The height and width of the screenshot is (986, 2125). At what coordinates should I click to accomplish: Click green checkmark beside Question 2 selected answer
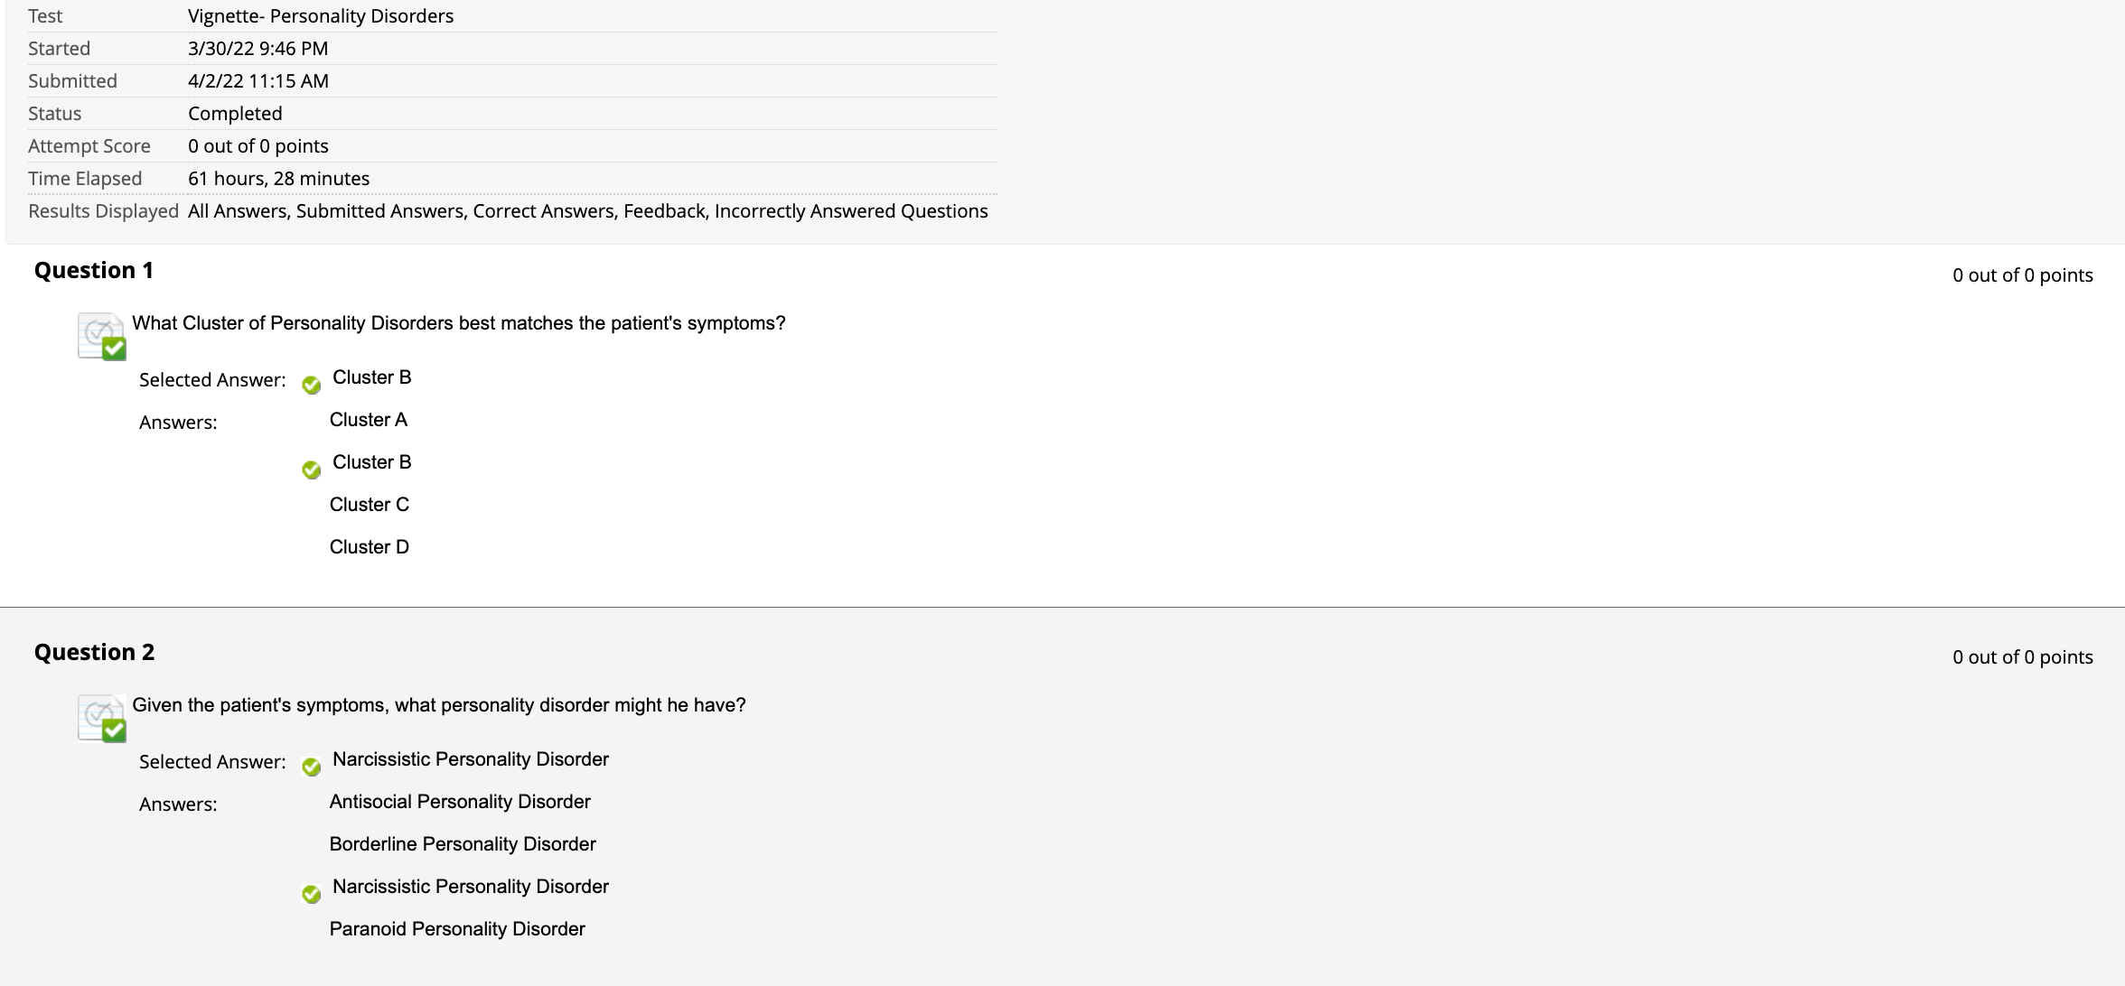click(312, 767)
